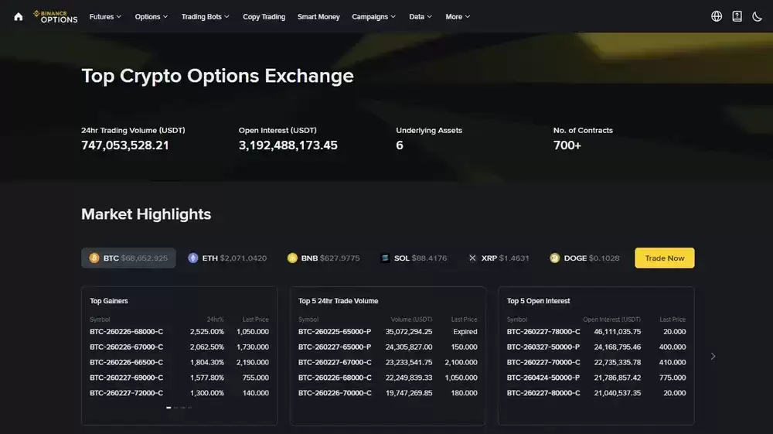Toggle dark mode moon icon
The width and height of the screenshot is (773, 434).
(757, 16)
